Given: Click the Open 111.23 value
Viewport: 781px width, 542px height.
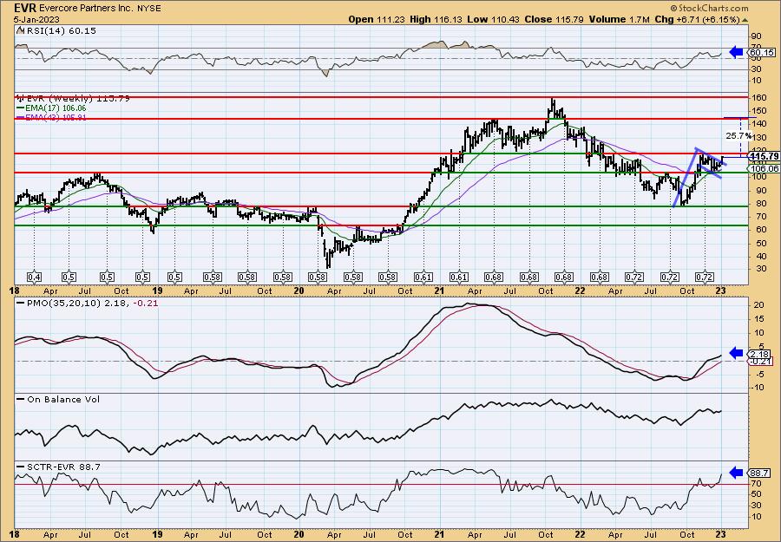Looking at the screenshot, I should [377, 19].
